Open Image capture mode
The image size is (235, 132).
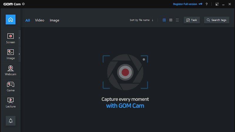pos(11,54)
